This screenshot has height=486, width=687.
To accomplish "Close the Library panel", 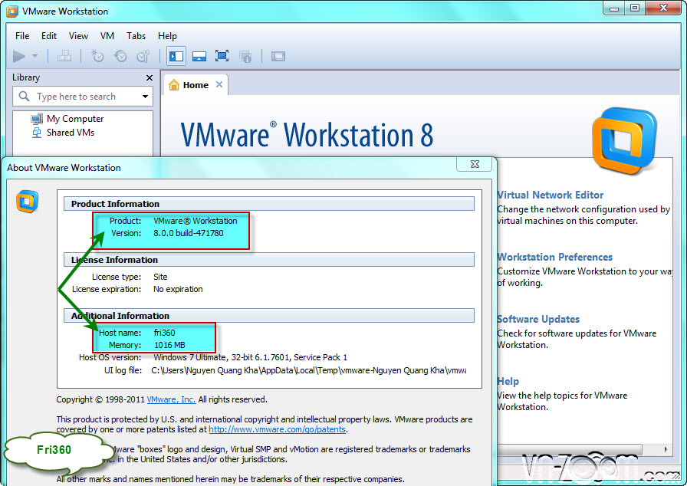I will click(x=150, y=77).
